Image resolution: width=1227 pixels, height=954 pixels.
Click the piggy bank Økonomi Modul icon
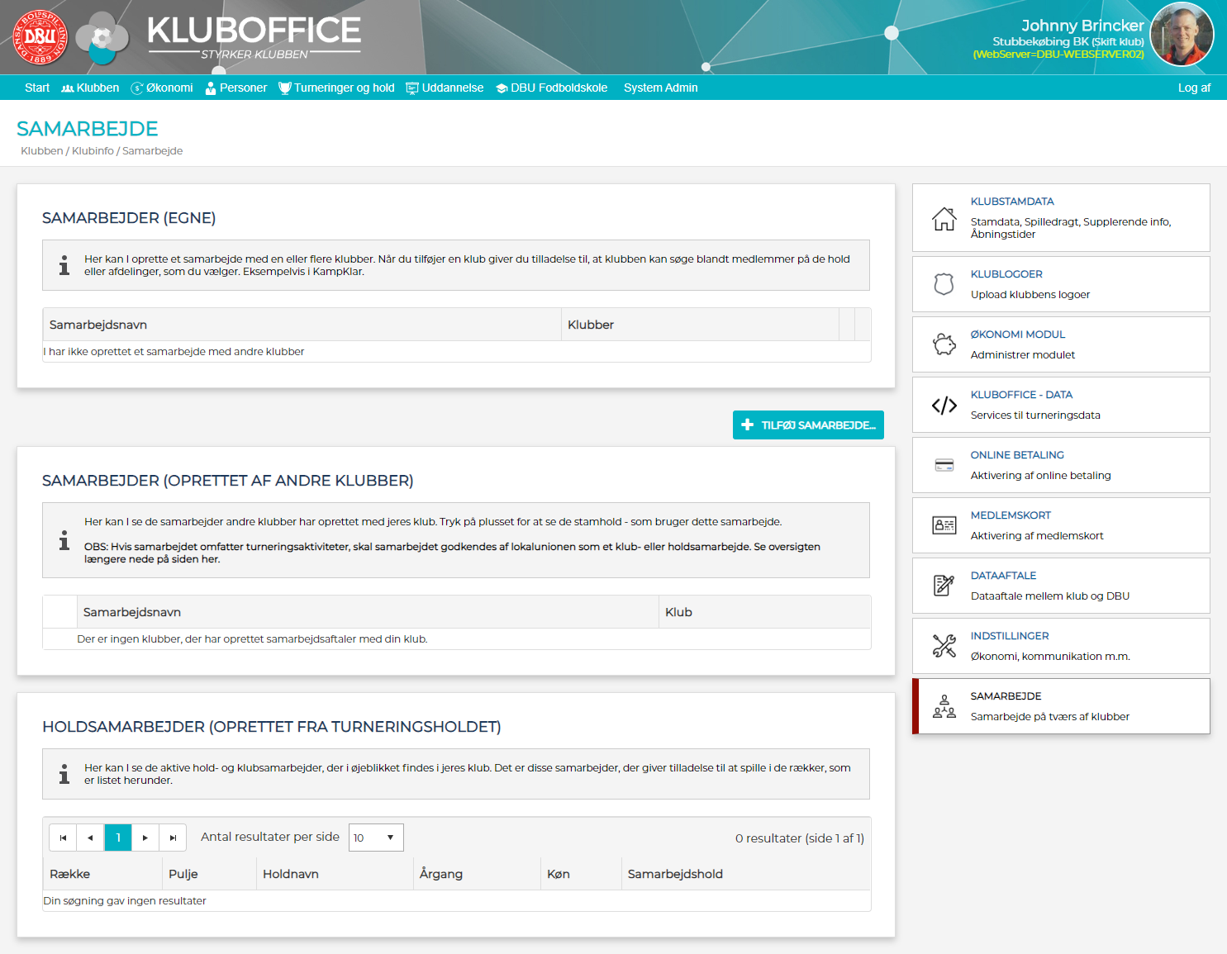pos(944,344)
